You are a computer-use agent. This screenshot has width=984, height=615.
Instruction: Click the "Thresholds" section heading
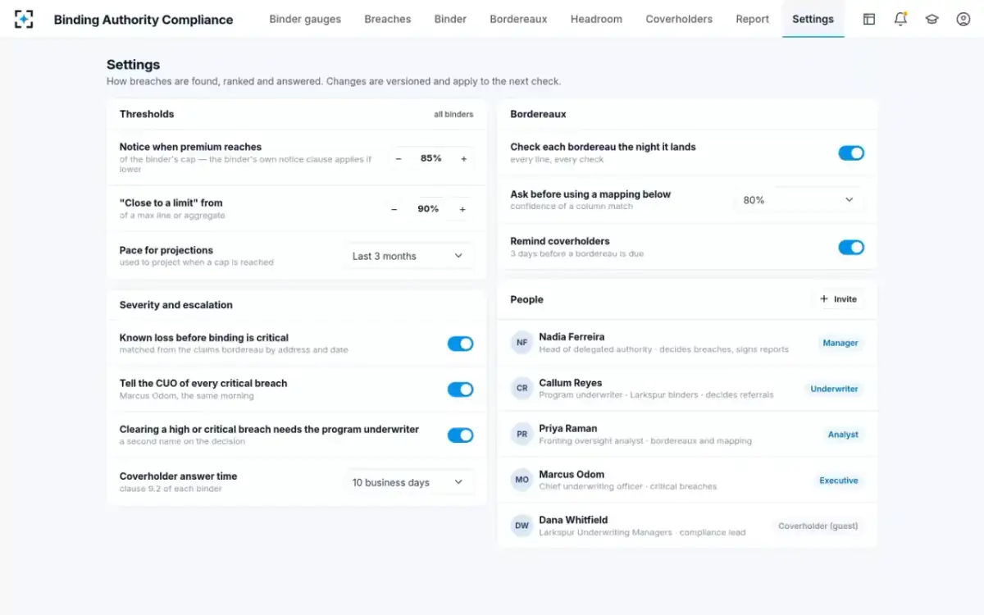147,114
